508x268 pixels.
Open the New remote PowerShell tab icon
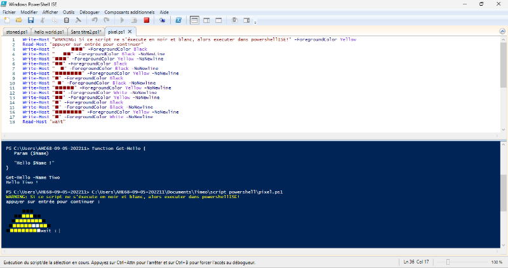tap(163, 20)
